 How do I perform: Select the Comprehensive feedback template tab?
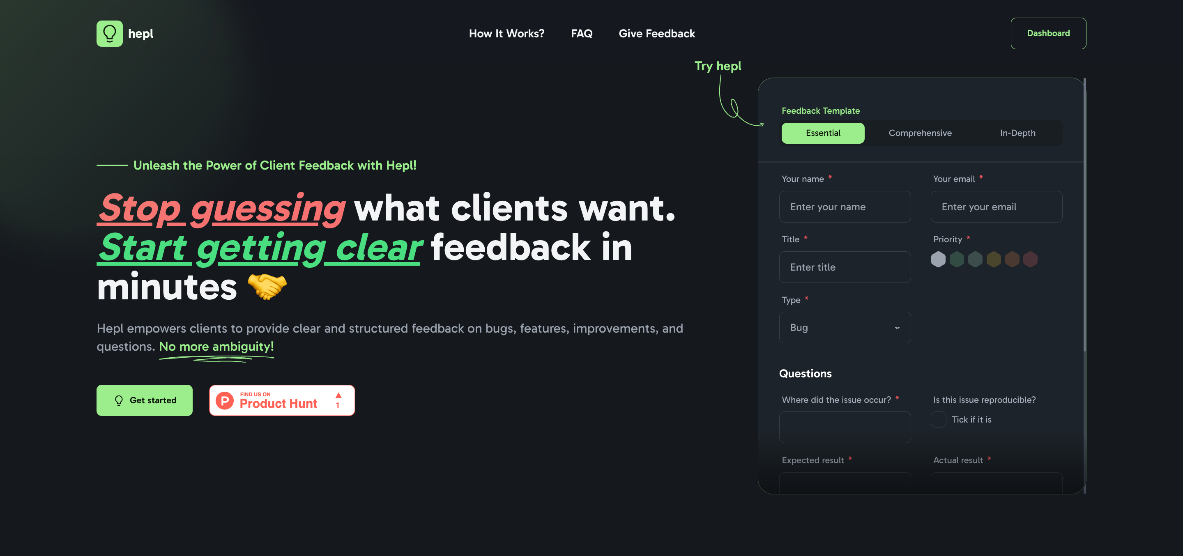[x=921, y=133]
